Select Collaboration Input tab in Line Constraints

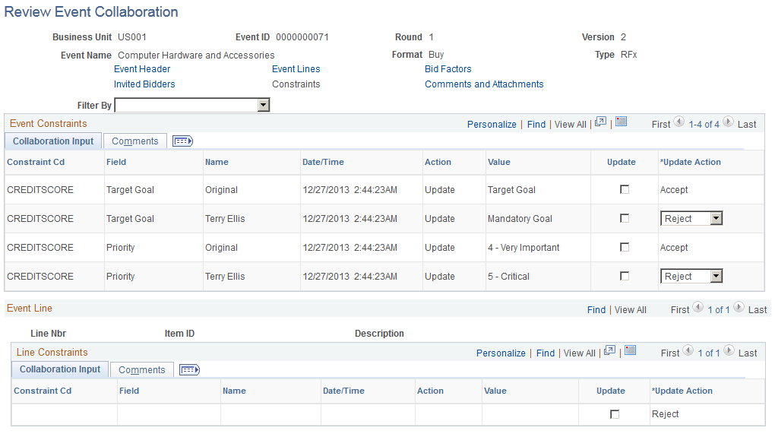coord(60,369)
